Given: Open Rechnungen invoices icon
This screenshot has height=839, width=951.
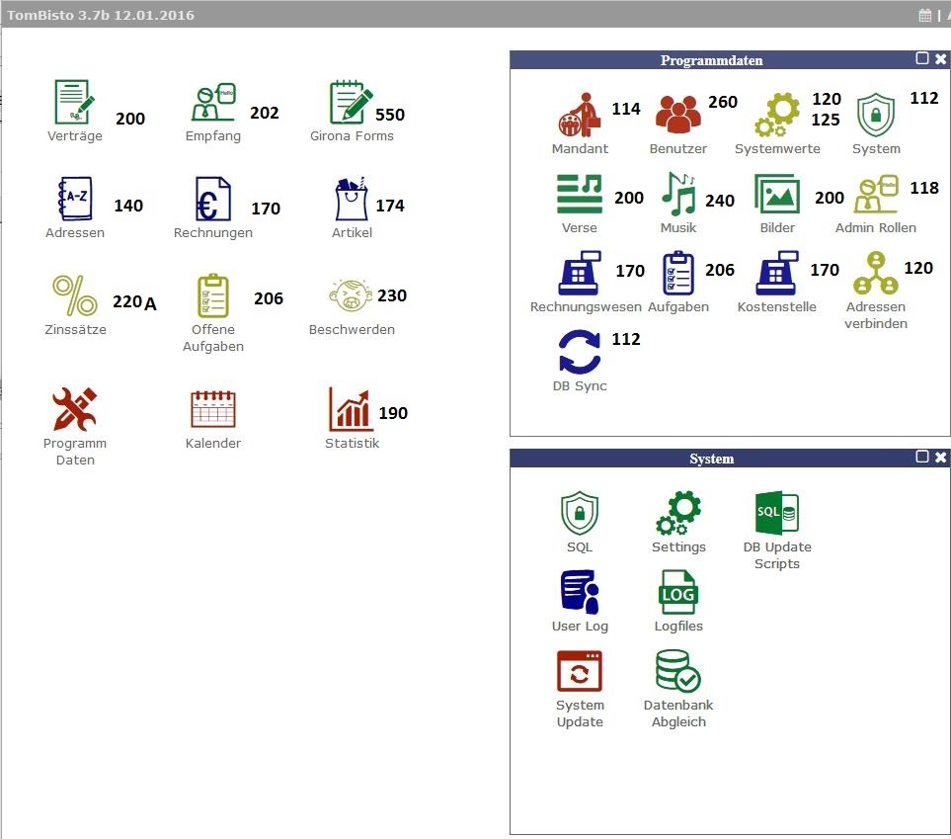Looking at the screenshot, I should coord(213,200).
